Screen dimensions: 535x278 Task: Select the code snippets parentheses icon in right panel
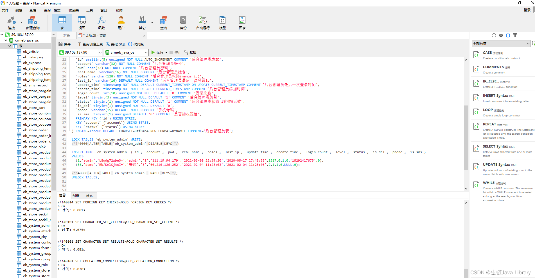(x=508, y=35)
